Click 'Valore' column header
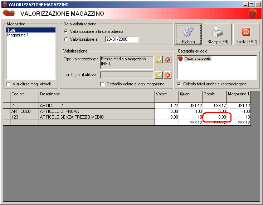 167,97
